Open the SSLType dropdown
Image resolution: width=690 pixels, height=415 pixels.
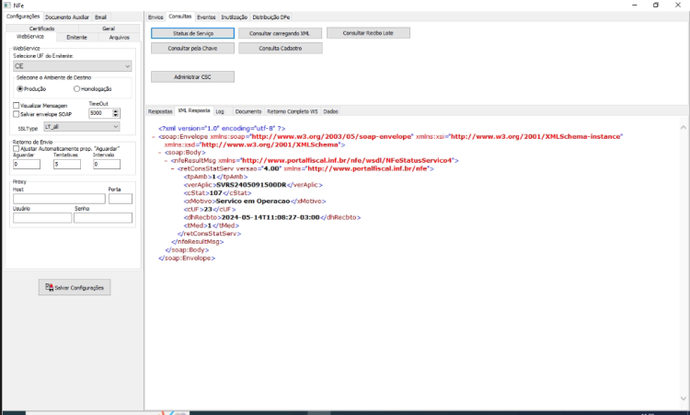[x=82, y=127]
